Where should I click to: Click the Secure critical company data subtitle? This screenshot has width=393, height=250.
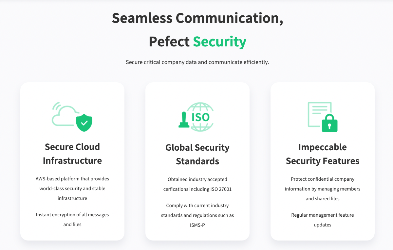pos(197,62)
